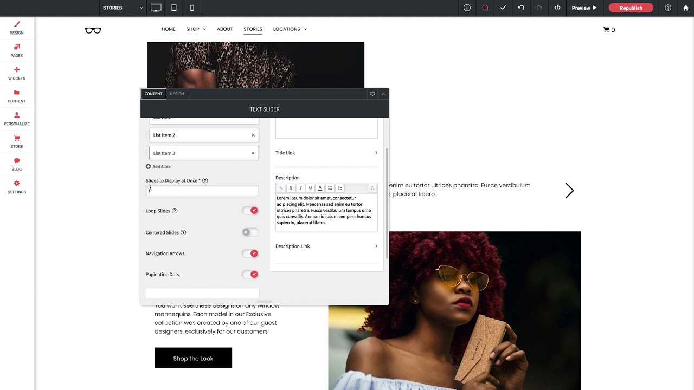
Task: Open Text Slider widget settings gear
Action: [x=372, y=94]
